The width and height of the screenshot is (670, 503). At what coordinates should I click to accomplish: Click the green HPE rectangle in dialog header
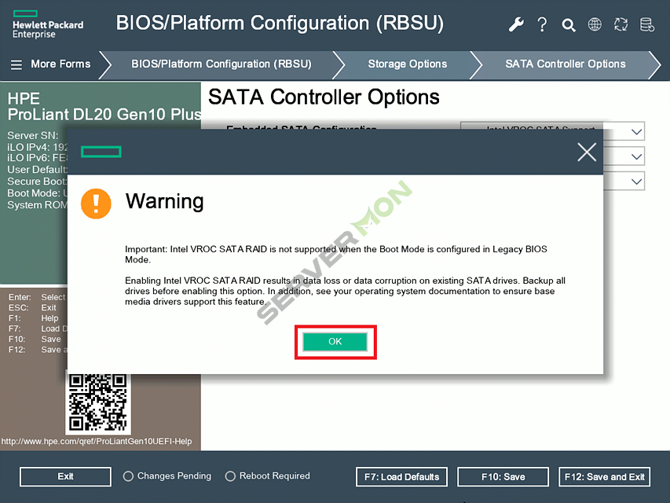click(x=101, y=152)
